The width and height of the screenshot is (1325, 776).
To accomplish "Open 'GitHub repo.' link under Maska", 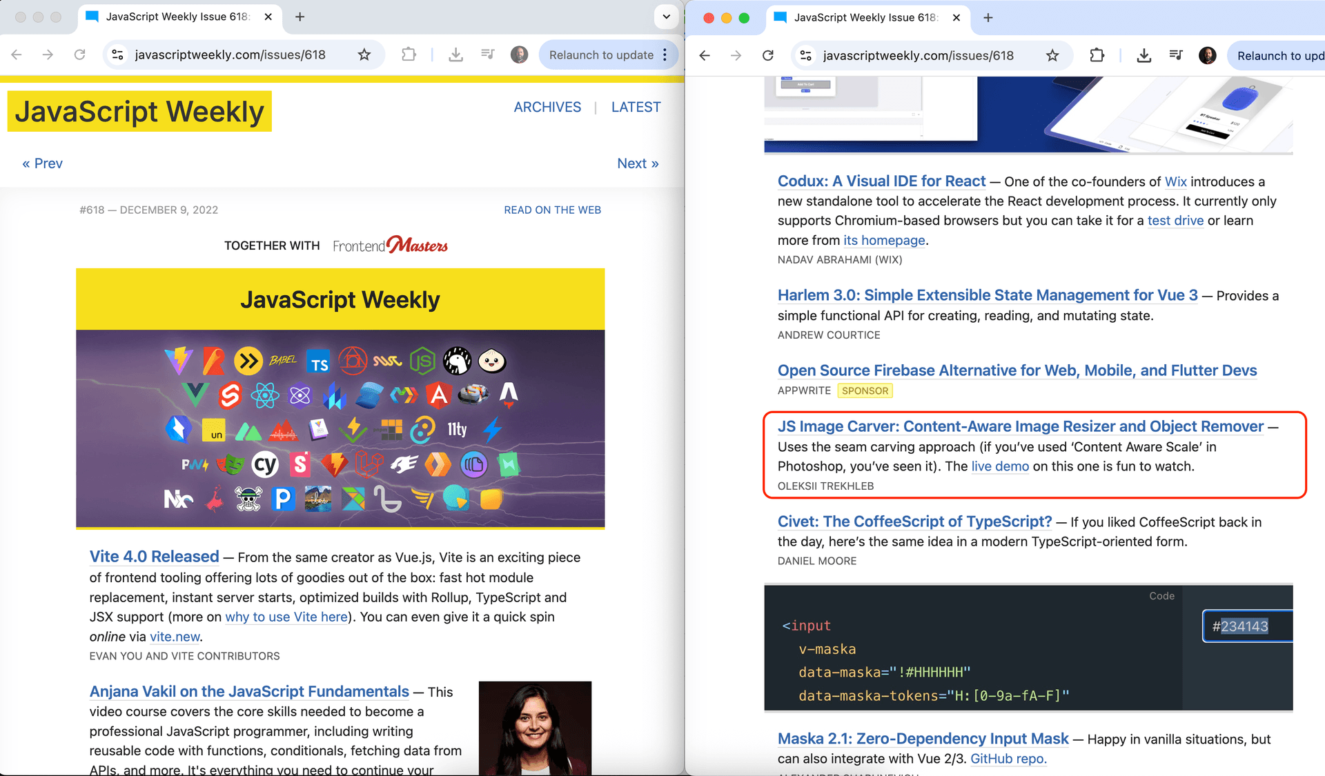I will pos(1008,759).
